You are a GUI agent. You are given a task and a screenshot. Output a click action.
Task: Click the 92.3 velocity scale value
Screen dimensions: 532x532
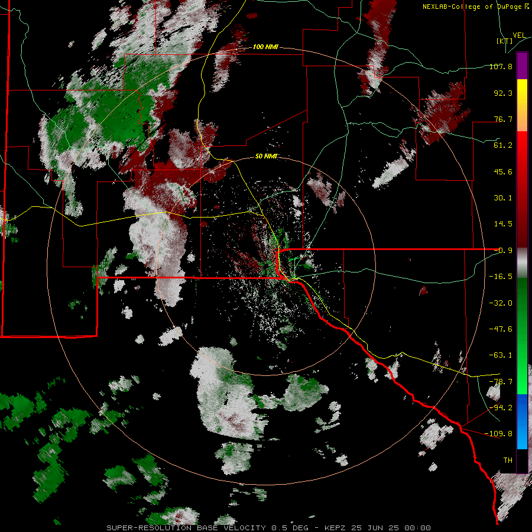click(503, 93)
